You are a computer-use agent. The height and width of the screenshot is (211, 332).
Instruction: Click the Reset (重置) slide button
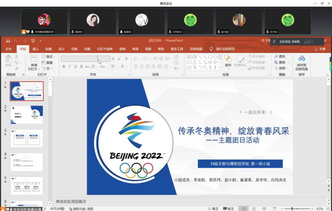coord(47,63)
